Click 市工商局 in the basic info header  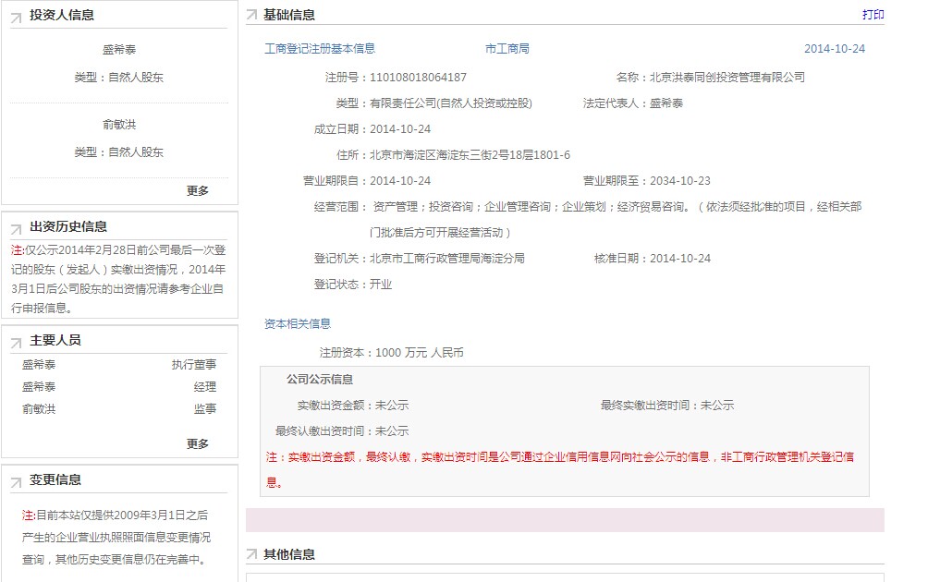coord(507,49)
